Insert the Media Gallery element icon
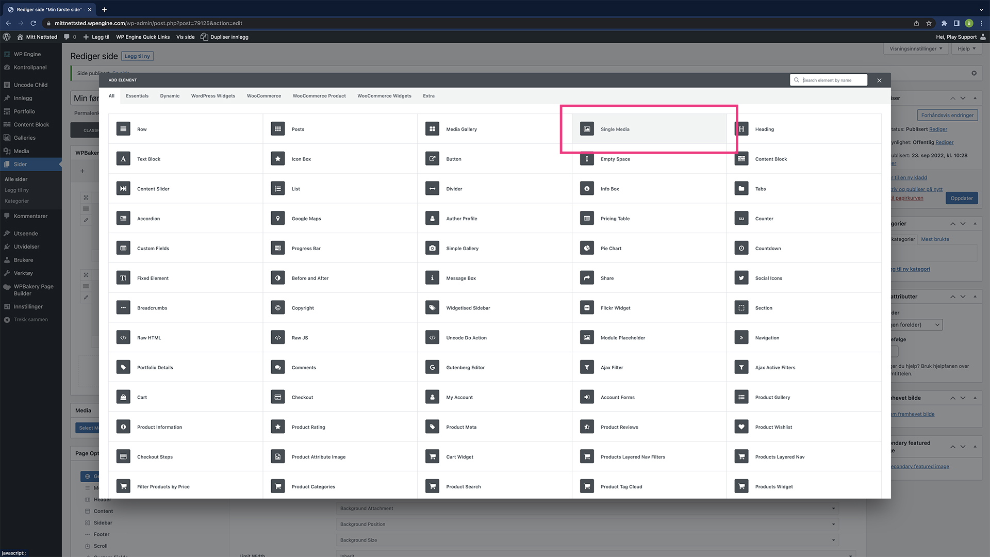 click(x=433, y=129)
